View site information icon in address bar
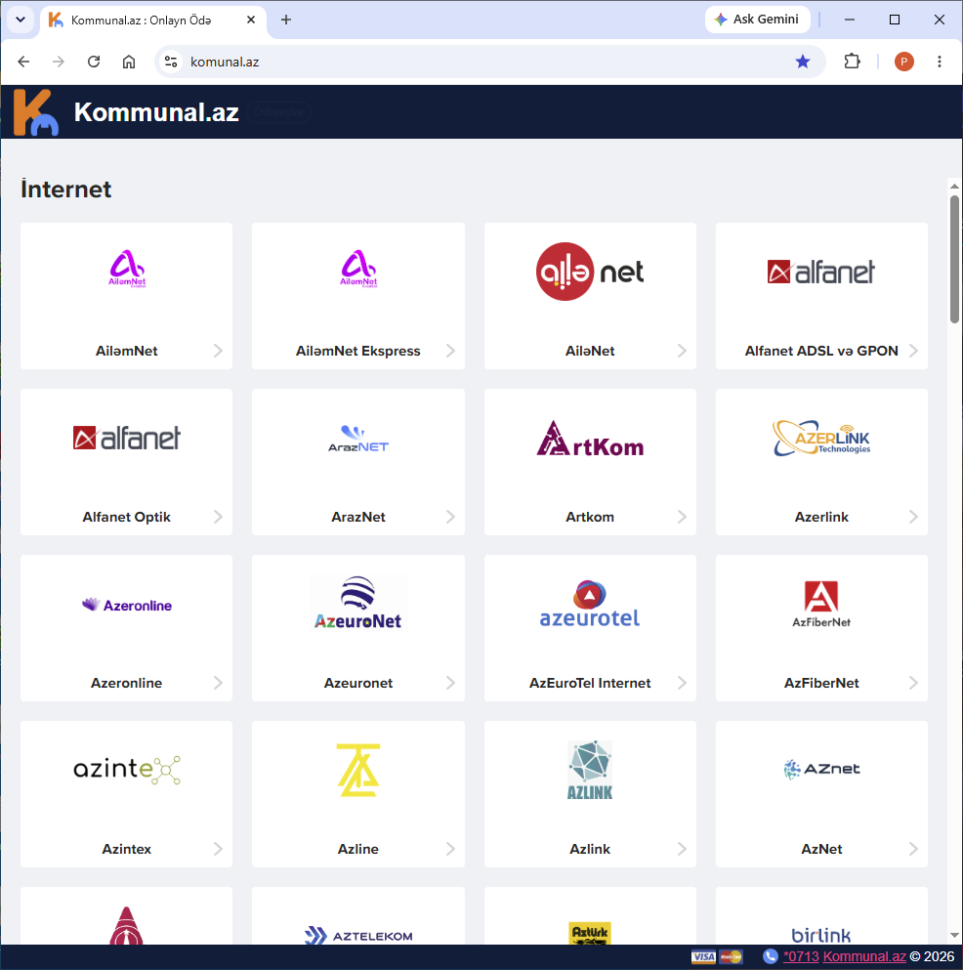This screenshot has width=963, height=970. click(x=171, y=62)
